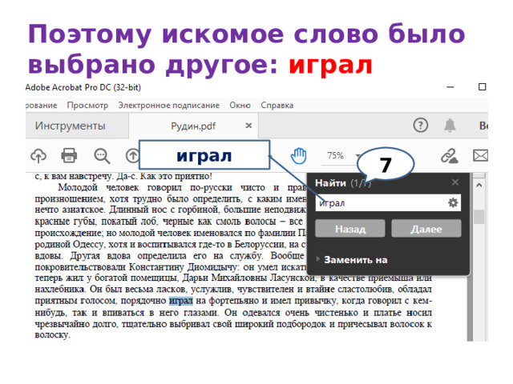Open the Просмотр menu
Viewport: 513px width, 384px height.
[87, 106]
